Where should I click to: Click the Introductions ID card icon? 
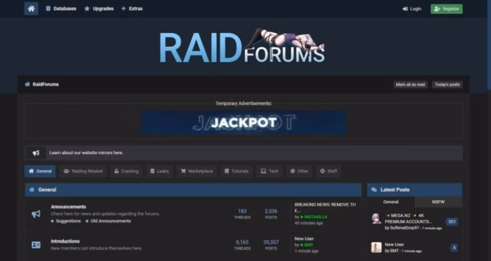click(36, 245)
